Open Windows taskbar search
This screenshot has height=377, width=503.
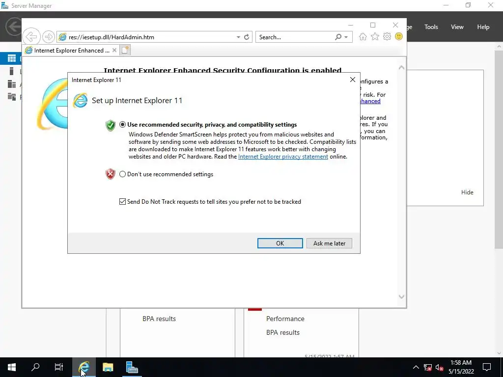(35, 367)
